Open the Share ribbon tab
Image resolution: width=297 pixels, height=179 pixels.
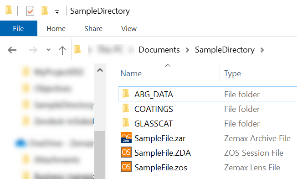(93, 29)
